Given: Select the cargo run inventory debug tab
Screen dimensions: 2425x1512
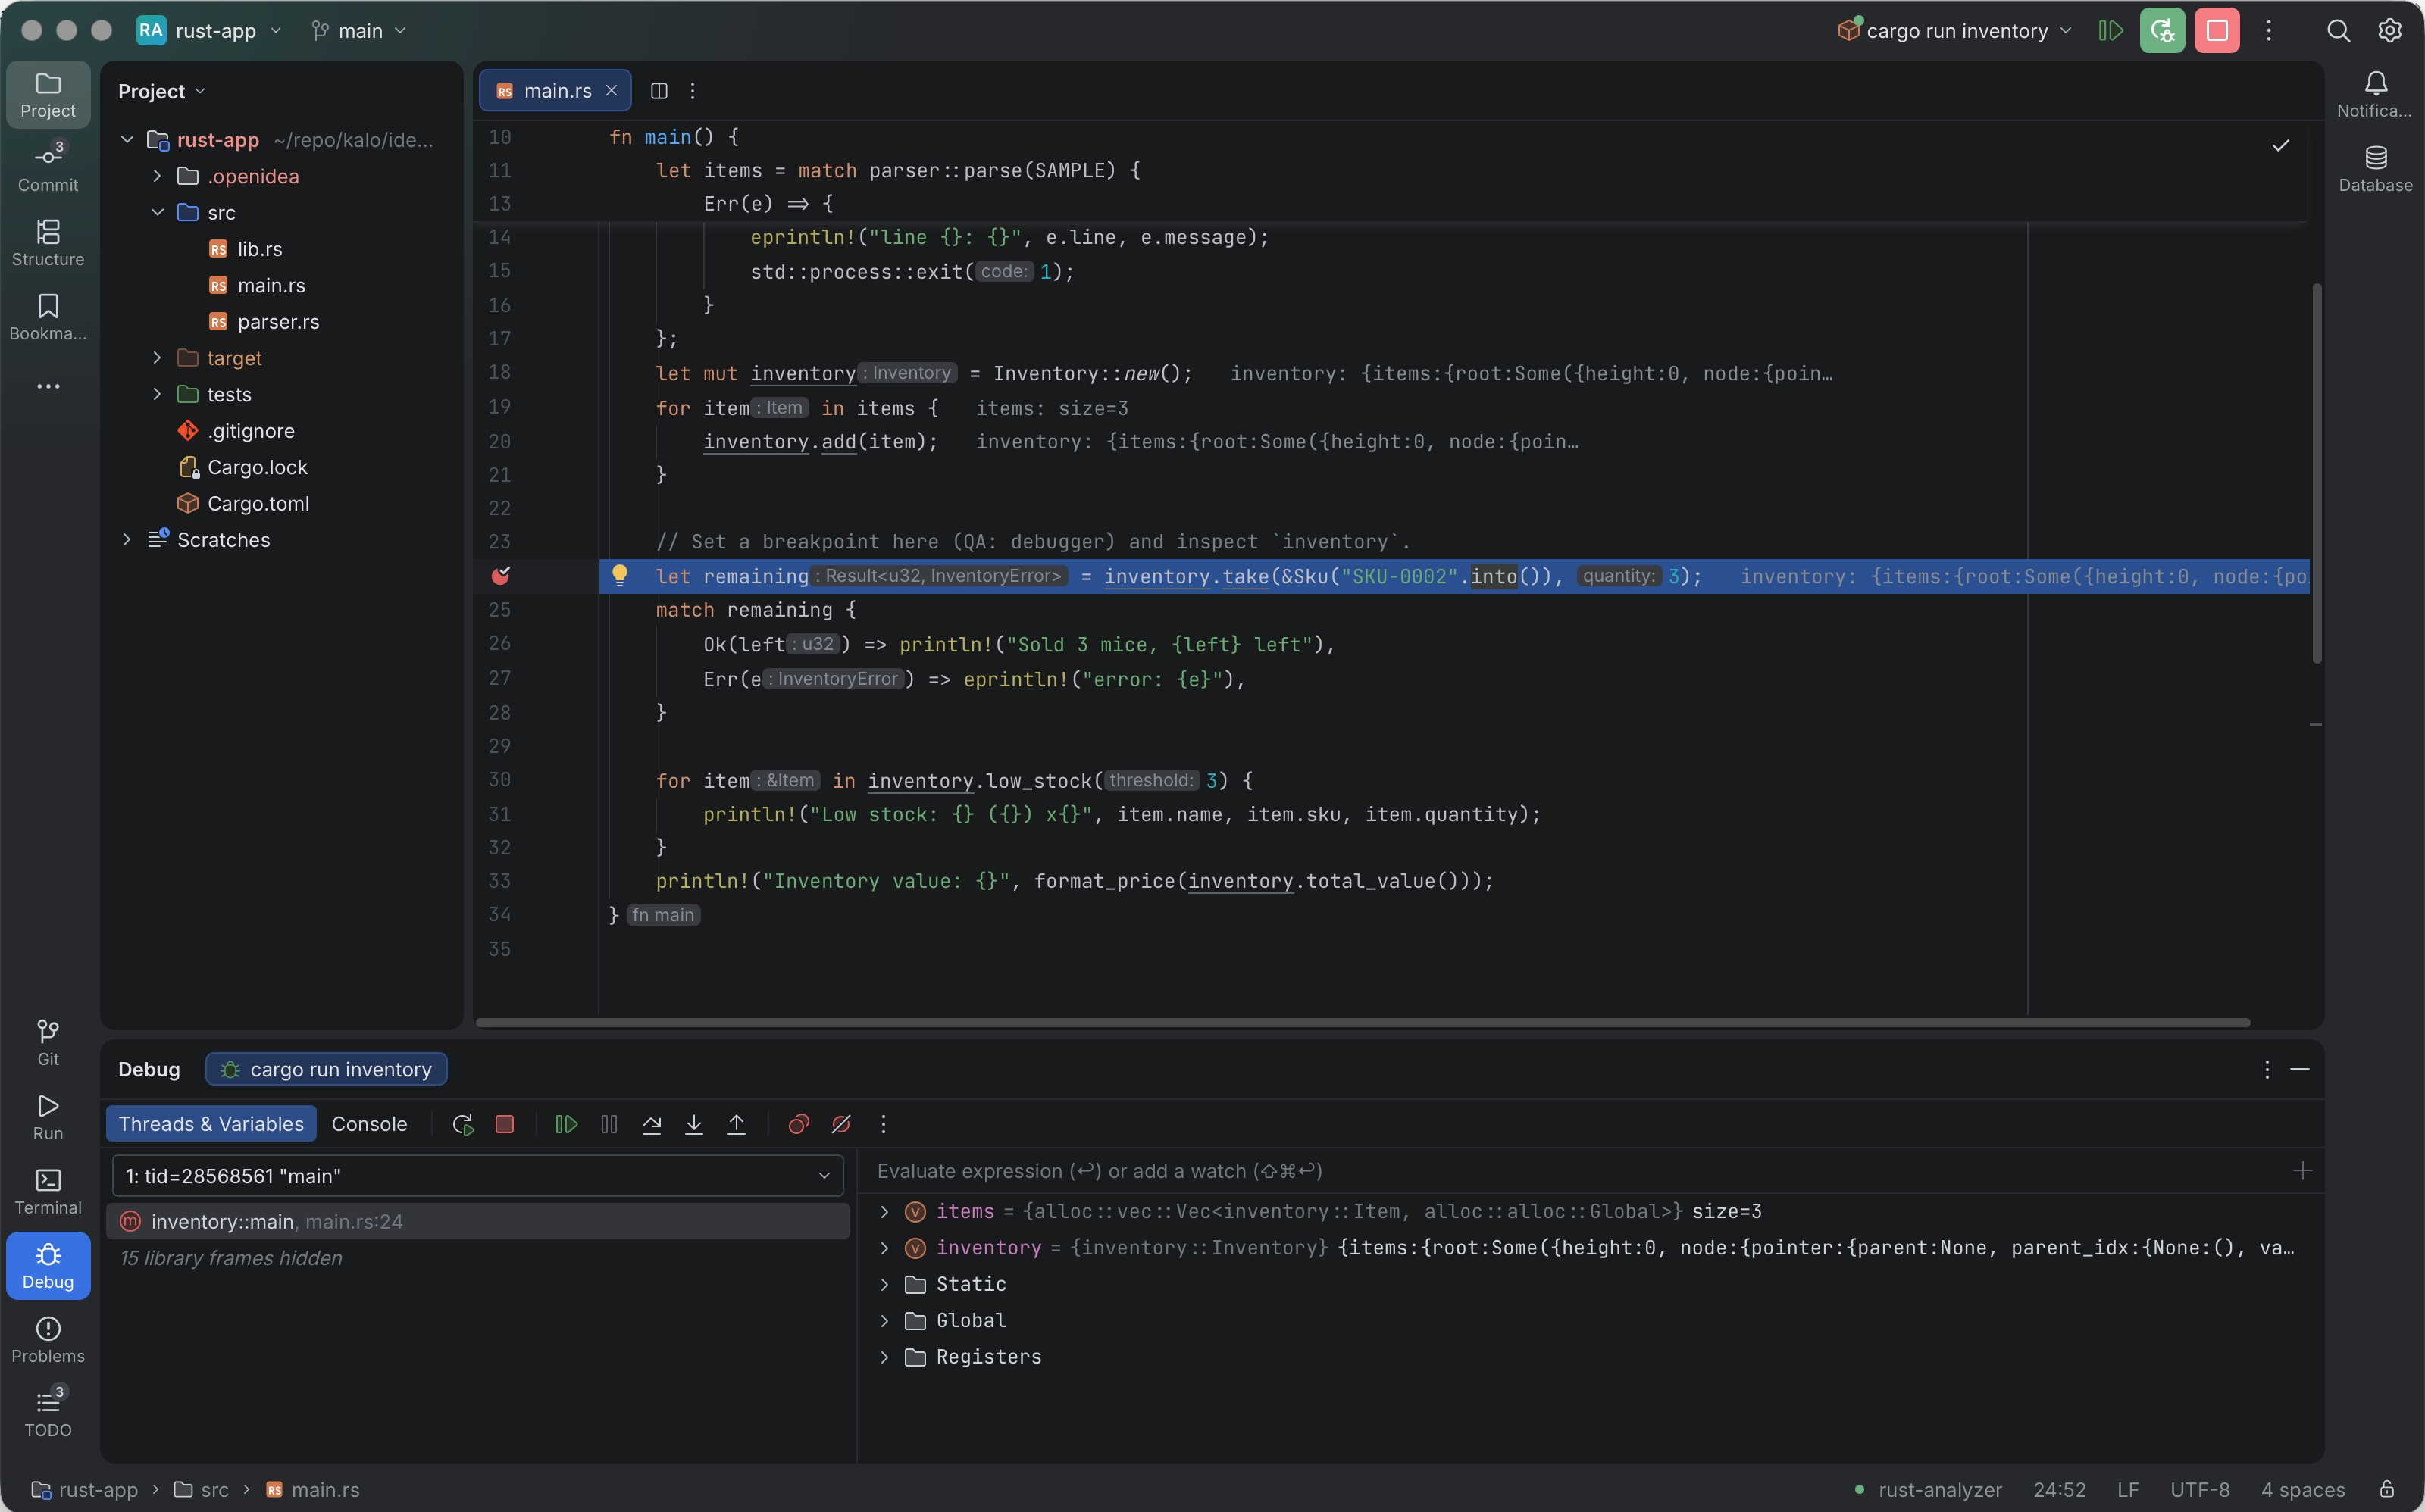Looking at the screenshot, I should point(326,1069).
